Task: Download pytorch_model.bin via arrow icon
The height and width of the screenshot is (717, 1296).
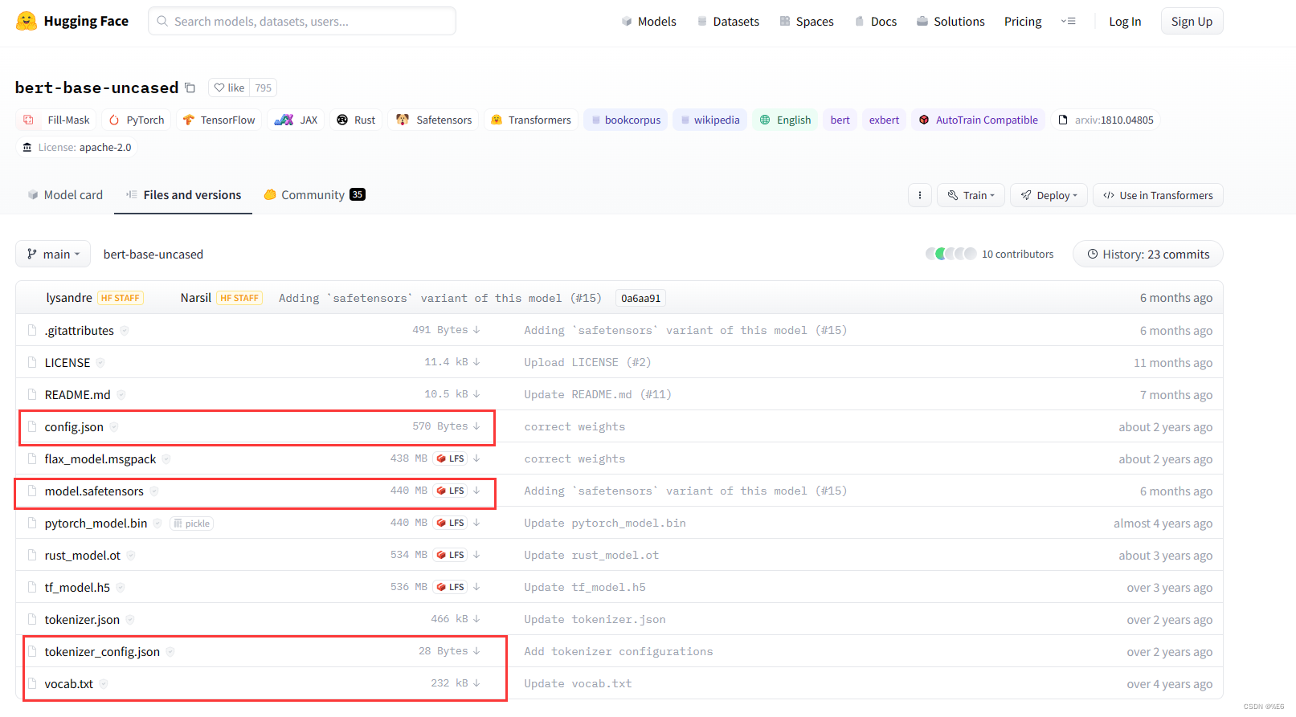Action: point(476,523)
